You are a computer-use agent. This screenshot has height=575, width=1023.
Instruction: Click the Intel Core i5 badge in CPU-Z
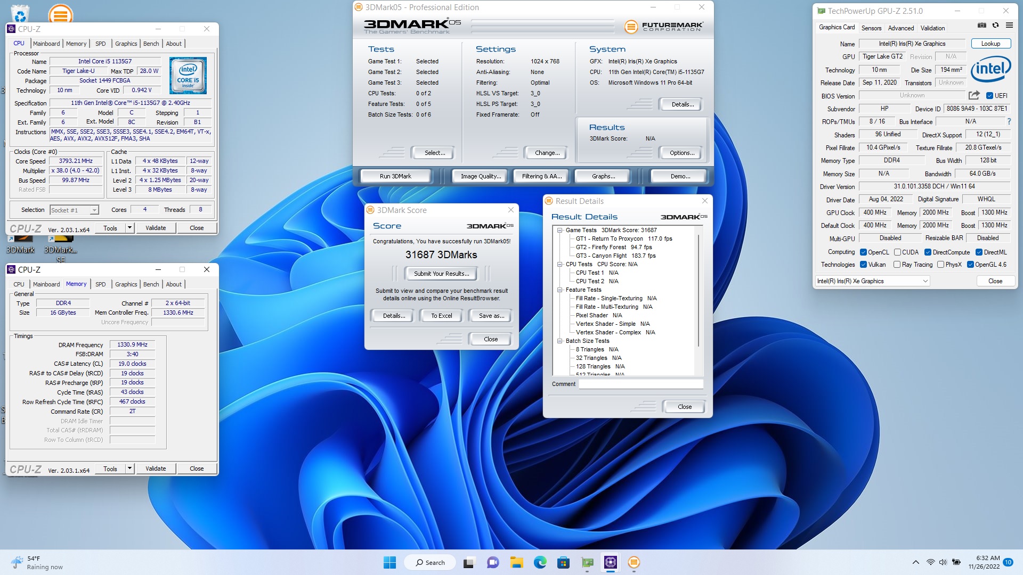click(188, 76)
